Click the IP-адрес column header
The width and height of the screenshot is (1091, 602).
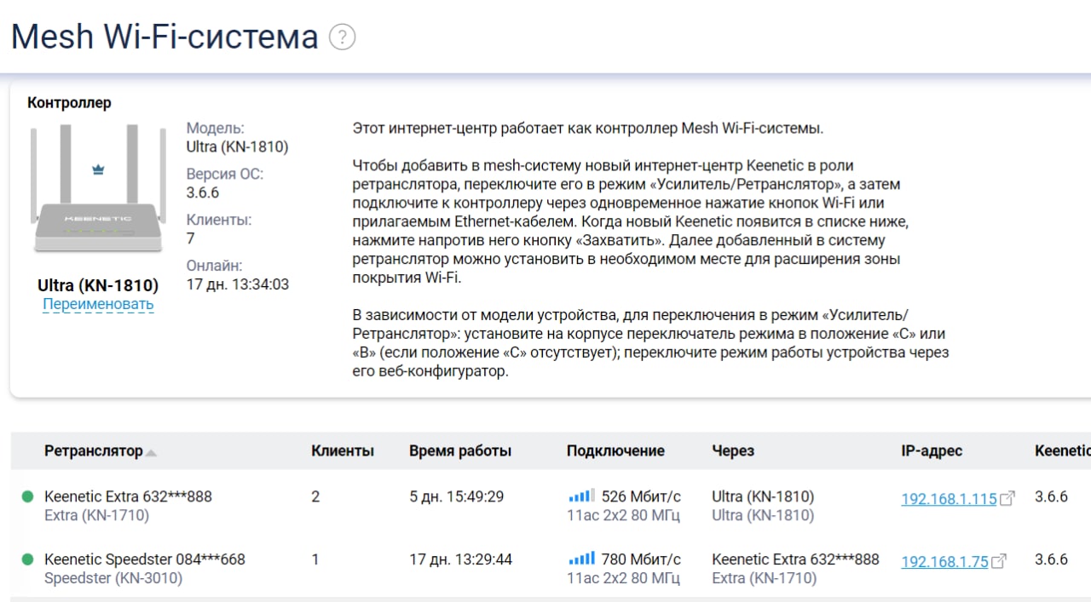click(x=932, y=451)
